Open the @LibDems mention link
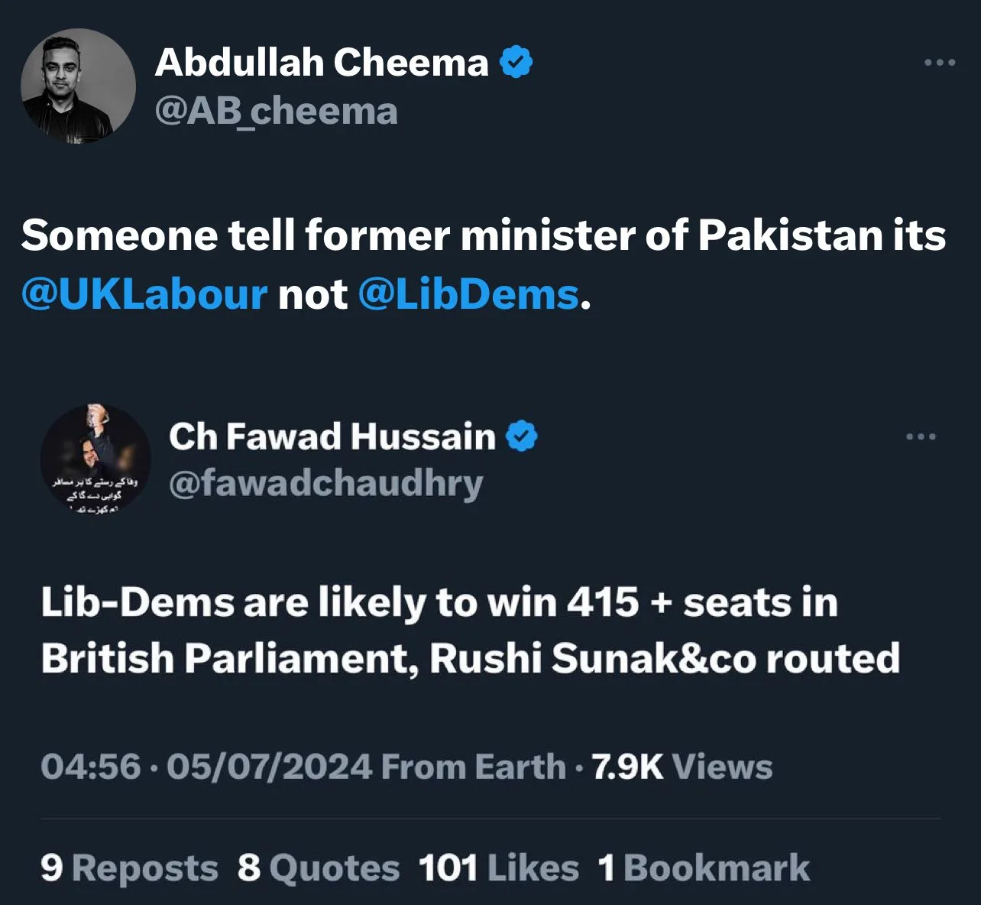 pyautogui.click(x=468, y=294)
